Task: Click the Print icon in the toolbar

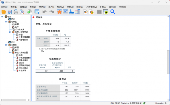Action: 16,12
